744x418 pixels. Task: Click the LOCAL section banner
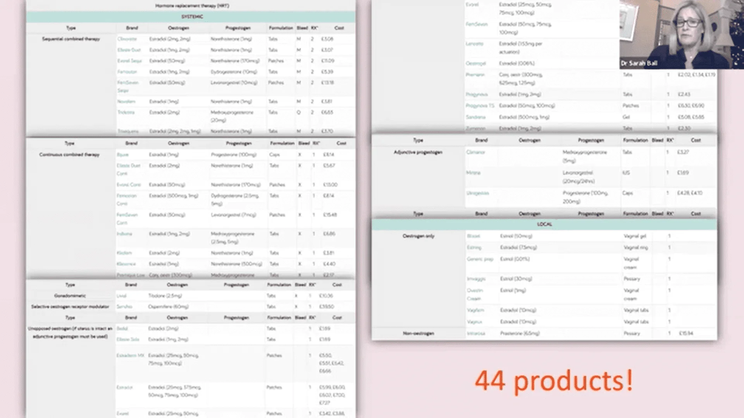[544, 224]
